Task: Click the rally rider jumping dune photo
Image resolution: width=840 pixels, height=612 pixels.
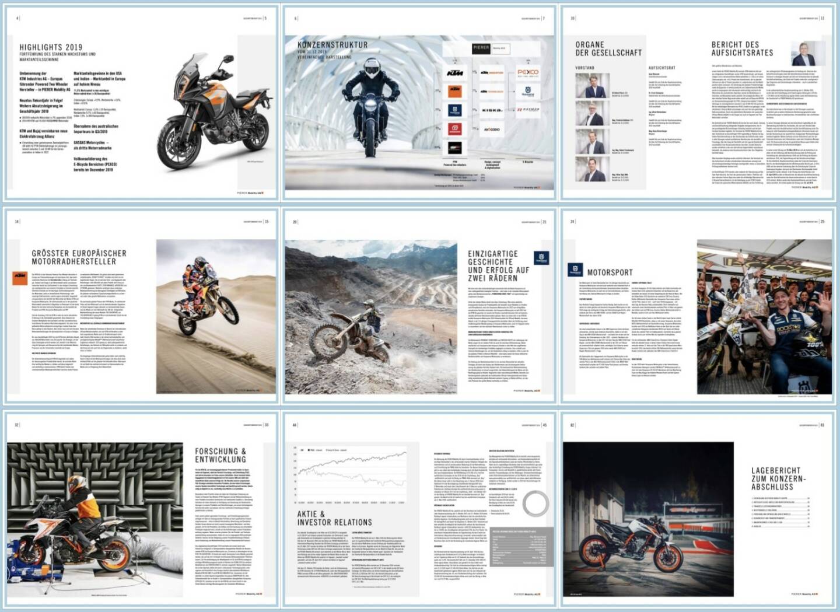Action: [216, 316]
